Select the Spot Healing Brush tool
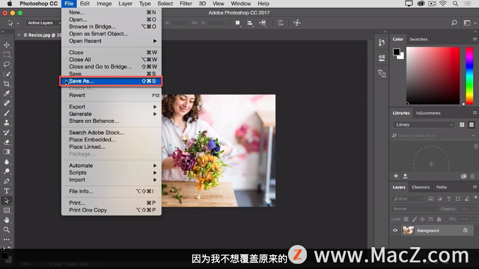 click(7, 103)
